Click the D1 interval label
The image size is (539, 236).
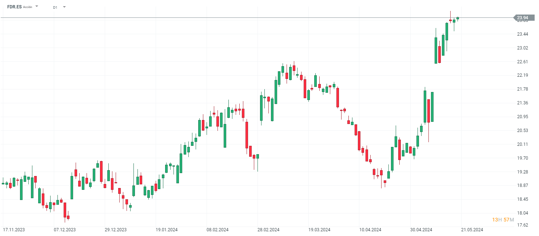55,7
